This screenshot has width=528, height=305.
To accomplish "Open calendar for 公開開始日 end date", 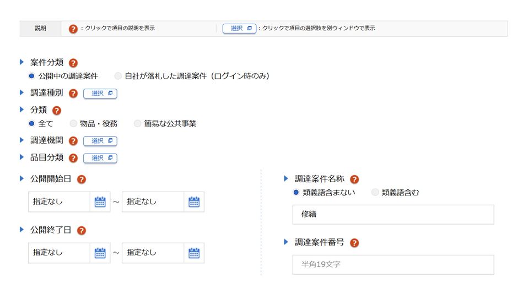I will coord(194,201).
